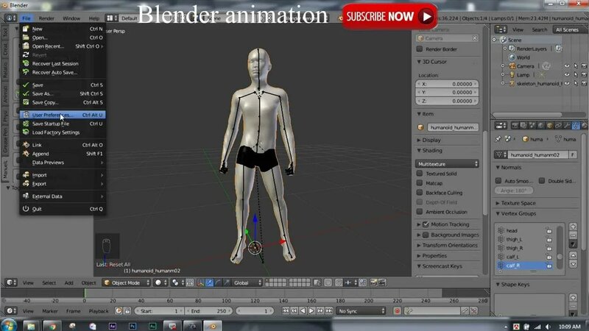
Task: Enable the Textured Solid checkbox
Action: 420,174
